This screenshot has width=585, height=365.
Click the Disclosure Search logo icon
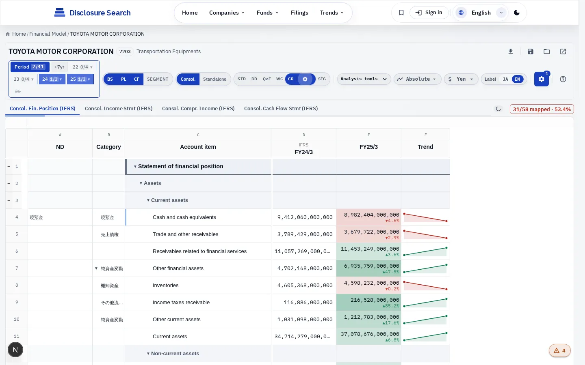(60, 13)
